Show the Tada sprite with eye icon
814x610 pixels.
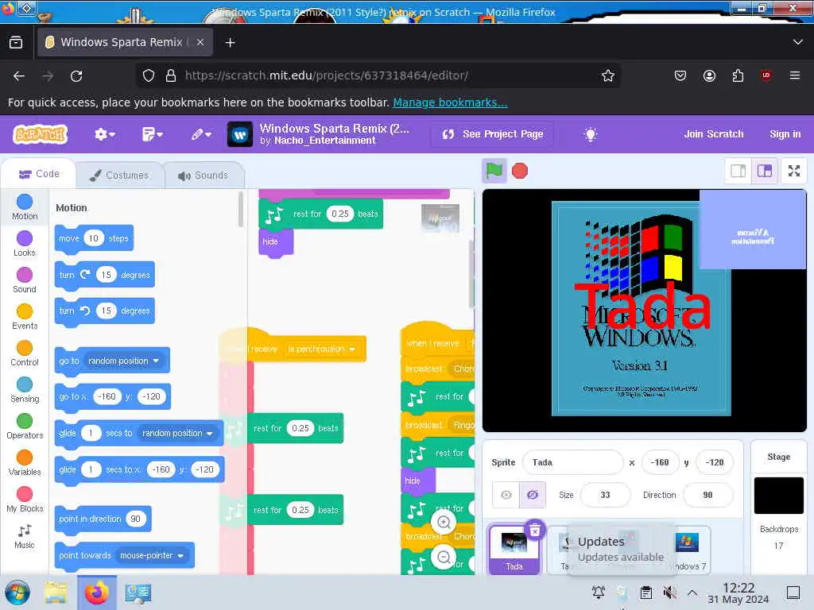click(506, 495)
